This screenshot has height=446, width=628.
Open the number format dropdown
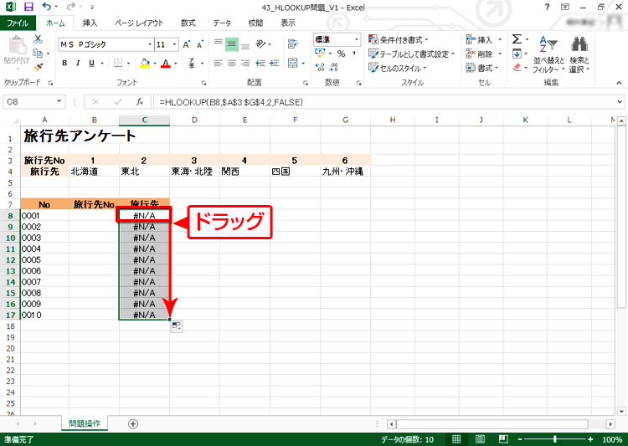tap(356, 39)
